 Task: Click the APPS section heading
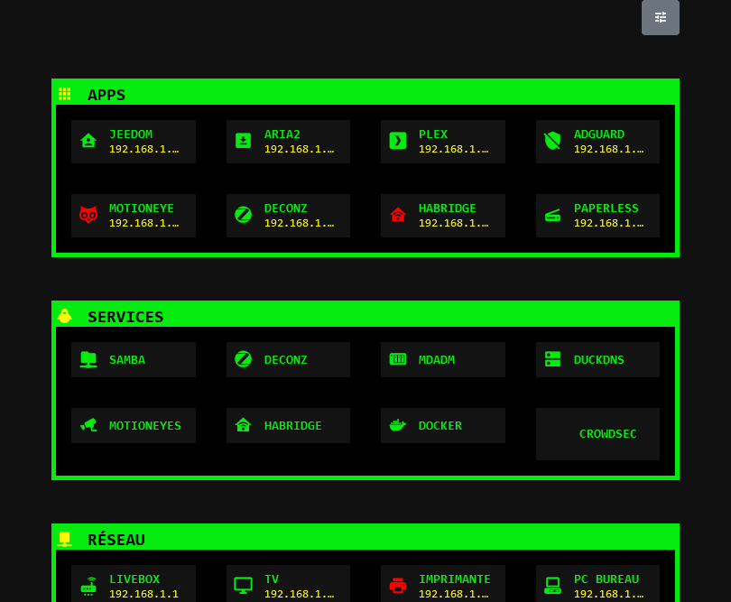coord(106,95)
